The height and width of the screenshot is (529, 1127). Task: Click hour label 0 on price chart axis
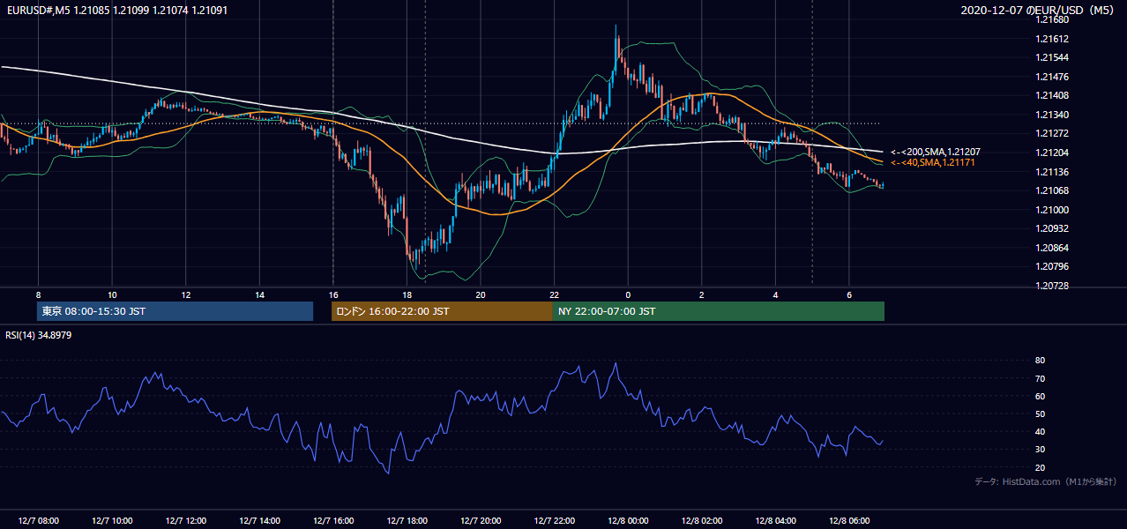pos(628,294)
